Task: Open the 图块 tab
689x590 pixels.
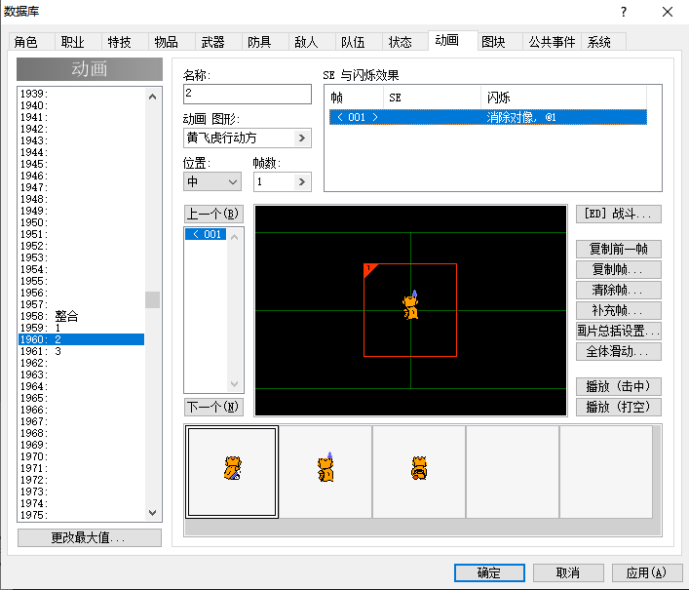Action: 500,42
